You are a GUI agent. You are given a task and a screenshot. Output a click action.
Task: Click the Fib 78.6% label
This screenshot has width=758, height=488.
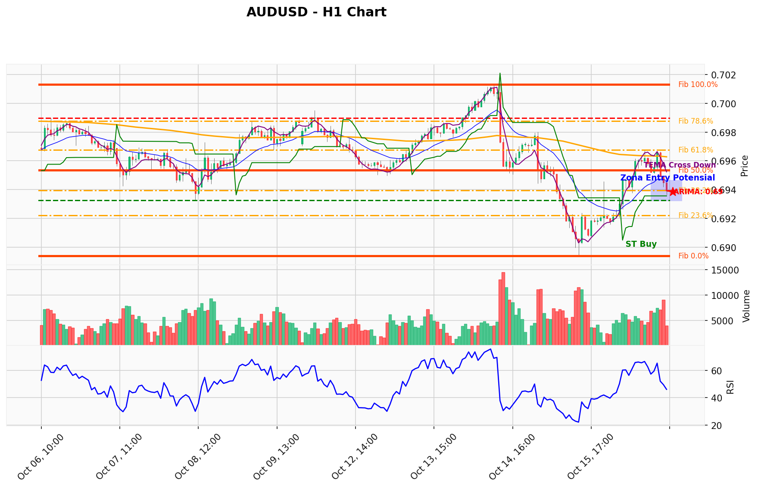pyautogui.click(x=696, y=121)
